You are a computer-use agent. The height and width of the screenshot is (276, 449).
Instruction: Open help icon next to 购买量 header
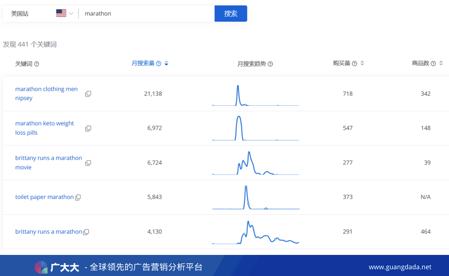pos(354,64)
